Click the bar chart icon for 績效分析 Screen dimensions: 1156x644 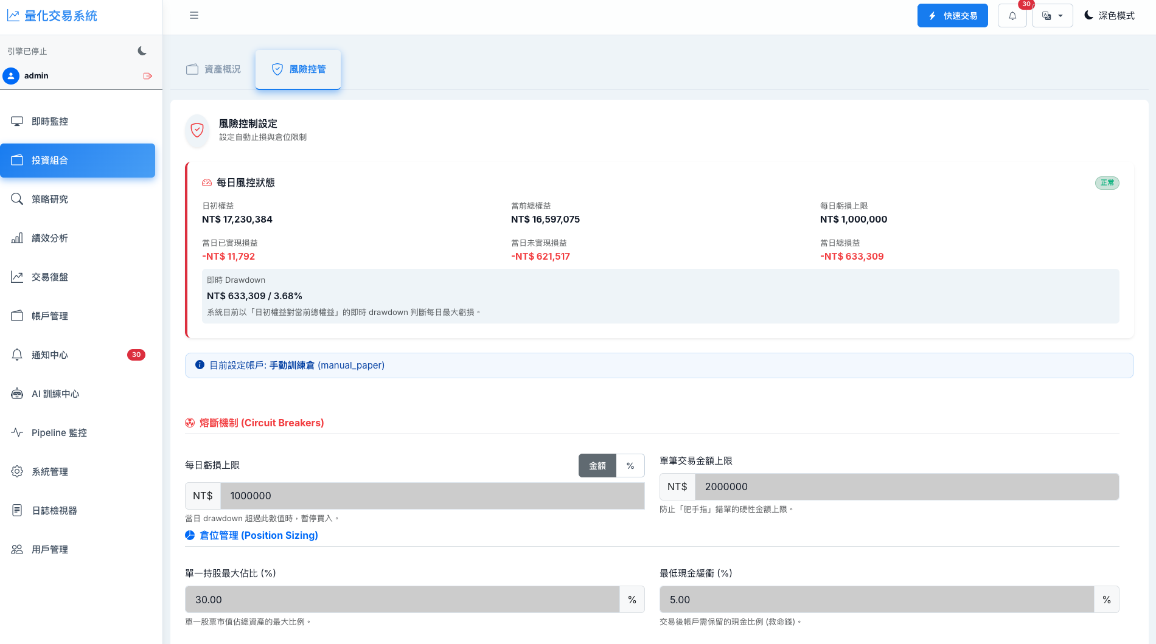click(17, 238)
